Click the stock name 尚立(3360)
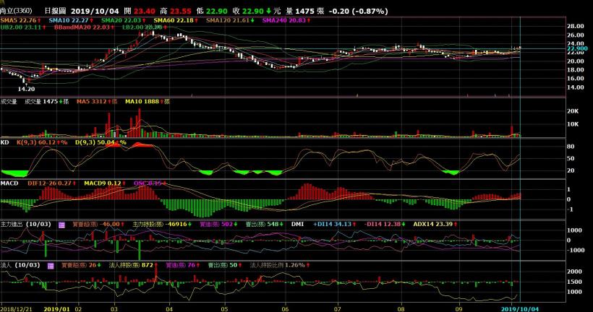The height and width of the screenshot is (312, 593). click(17, 11)
